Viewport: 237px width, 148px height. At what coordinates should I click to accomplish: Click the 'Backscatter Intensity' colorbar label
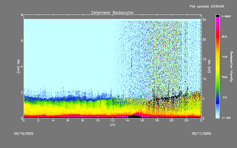click(x=231, y=67)
